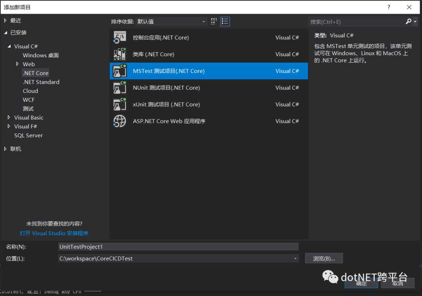The image size is (422, 296).
Task: Expand the 联机 tree node
Action: point(5,149)
